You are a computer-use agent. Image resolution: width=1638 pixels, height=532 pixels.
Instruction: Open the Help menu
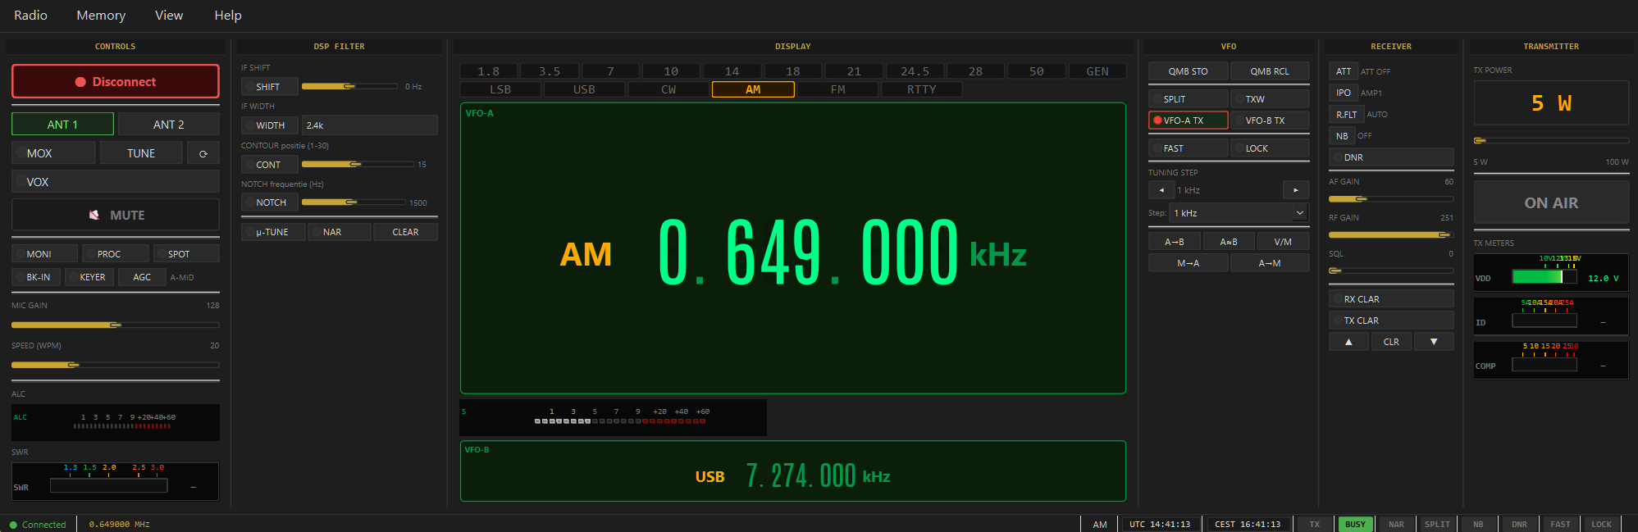(x=228, y=16)
